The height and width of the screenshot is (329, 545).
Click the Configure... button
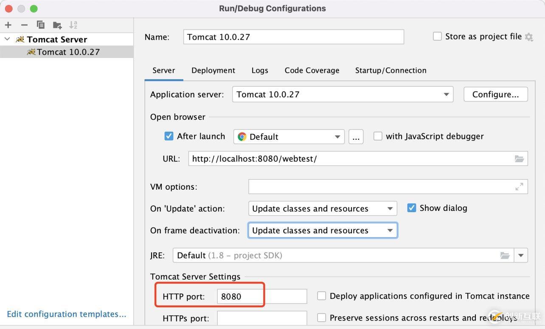pos(496,94)
